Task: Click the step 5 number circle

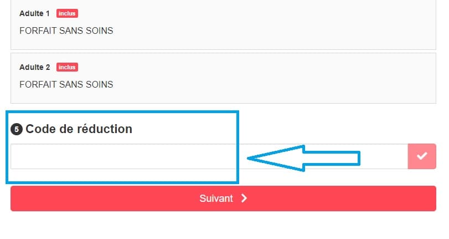Action: point(17,129)
